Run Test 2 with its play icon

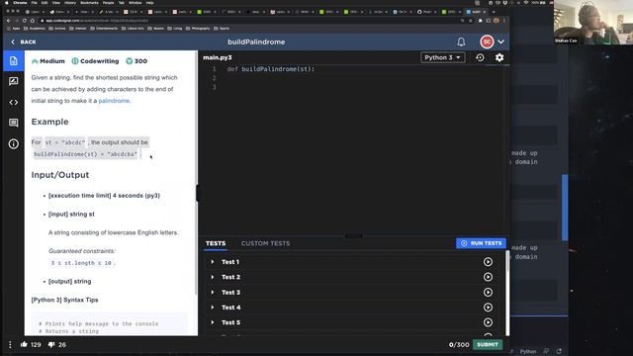pos(488,277)
